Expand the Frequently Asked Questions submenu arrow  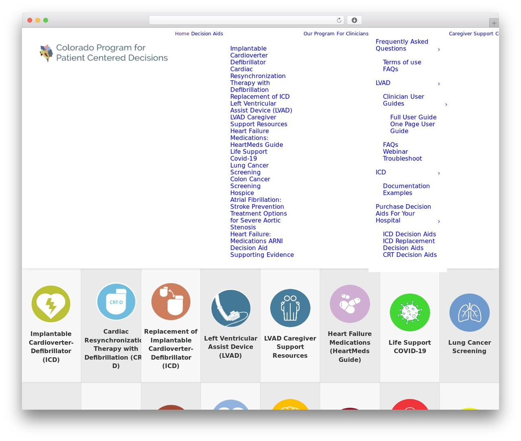pos(439,50)
